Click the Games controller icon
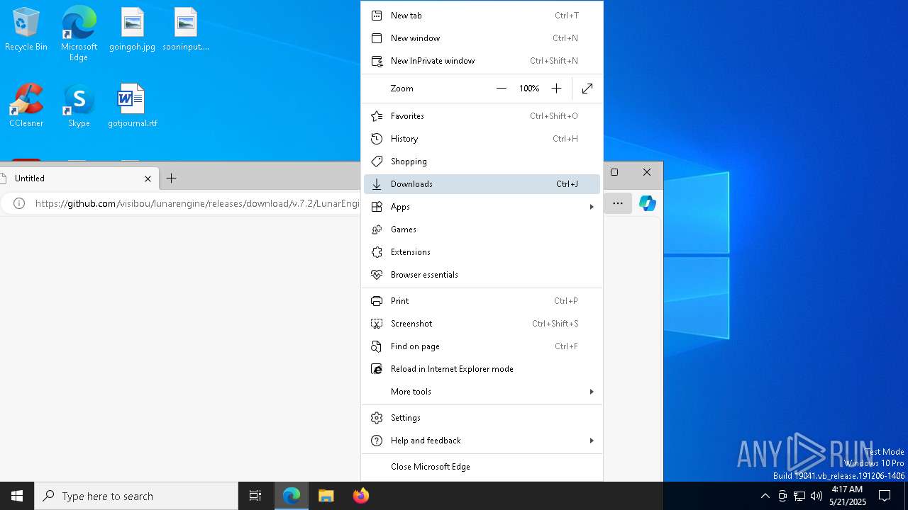This screenshot has width=908, height=510. 377,229
